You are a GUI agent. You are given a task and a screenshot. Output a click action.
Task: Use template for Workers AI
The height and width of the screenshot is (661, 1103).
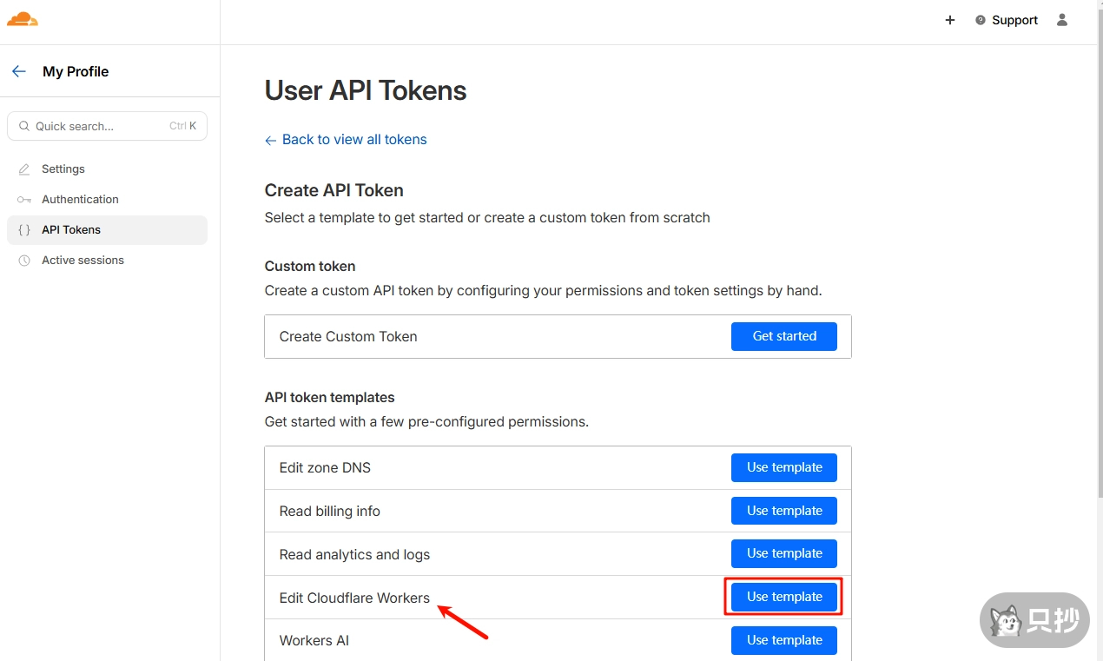pos(783,640)
